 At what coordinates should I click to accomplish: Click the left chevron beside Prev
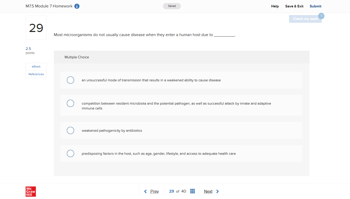pyautogui.click(x=145, y=191)
